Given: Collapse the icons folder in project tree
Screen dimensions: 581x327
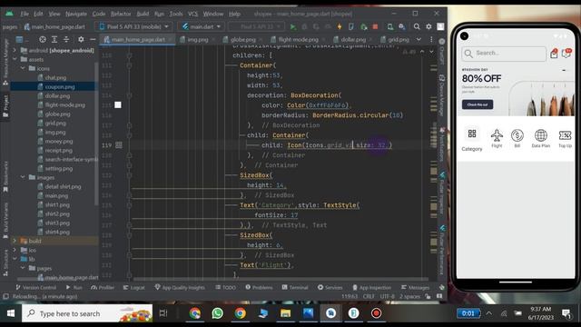Looking at the screenshot, I should [x=23, y=69].
